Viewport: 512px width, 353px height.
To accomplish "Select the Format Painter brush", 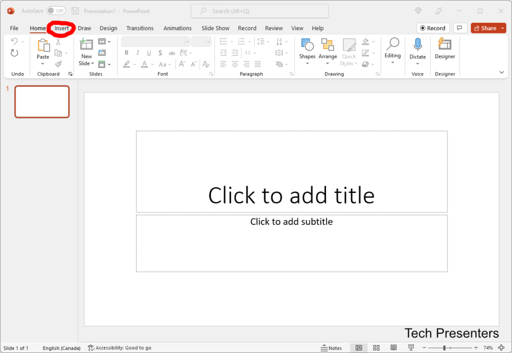I will [58, 64].
